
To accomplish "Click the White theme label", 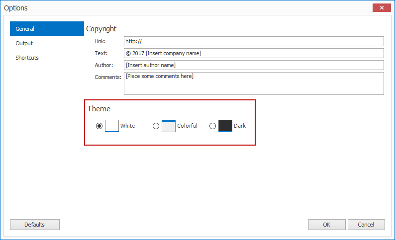I will pyautogui.click(x=127, y=126).
